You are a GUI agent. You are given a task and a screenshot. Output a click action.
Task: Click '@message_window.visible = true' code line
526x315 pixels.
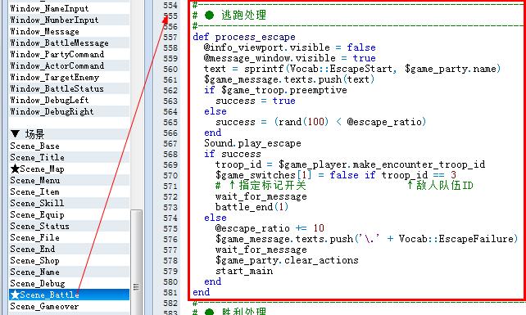[290, 58]
